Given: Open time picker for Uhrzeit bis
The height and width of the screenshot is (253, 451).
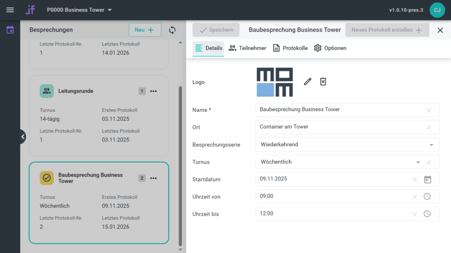Looking at the screenshot, I should pos(427,214).
